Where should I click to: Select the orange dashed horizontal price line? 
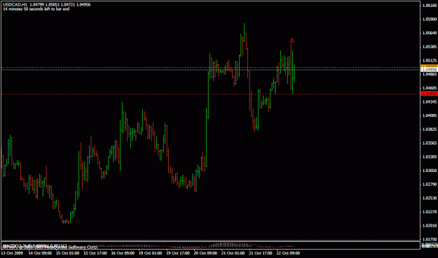pos(211,67)
